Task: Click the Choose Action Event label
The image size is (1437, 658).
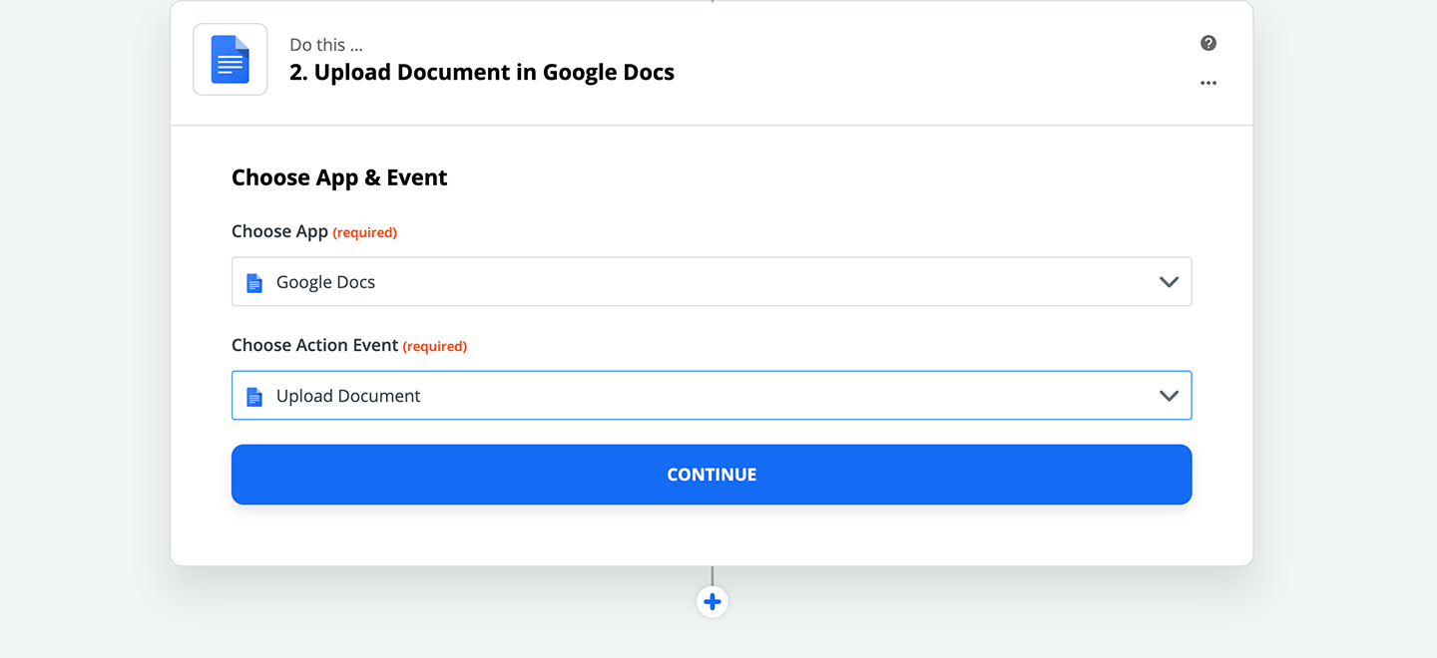Action: pos(315,345)
